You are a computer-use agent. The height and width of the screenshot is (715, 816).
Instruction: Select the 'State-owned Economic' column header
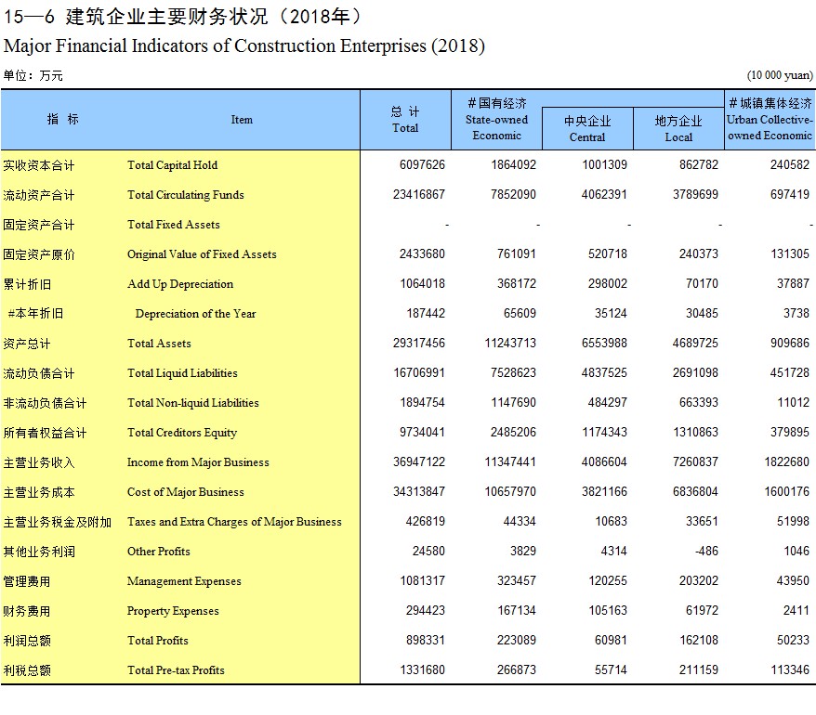tap(497, 120)
